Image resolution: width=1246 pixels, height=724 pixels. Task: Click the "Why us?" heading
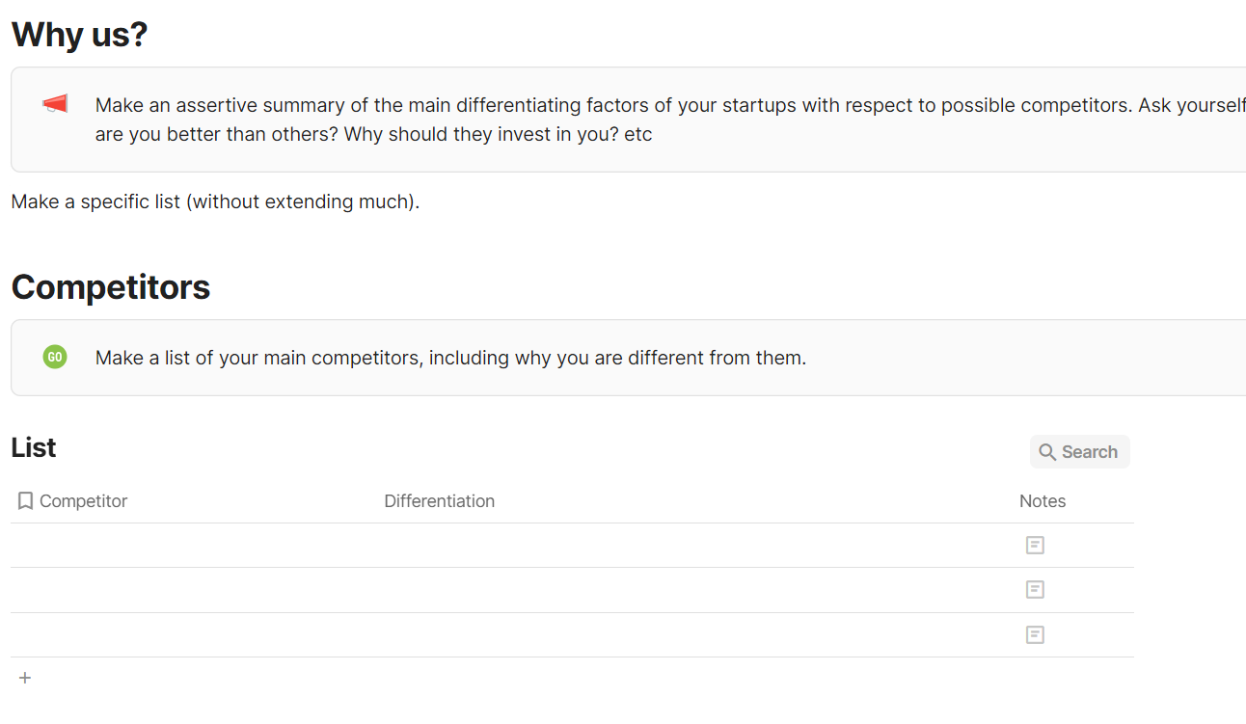(79, 35)
